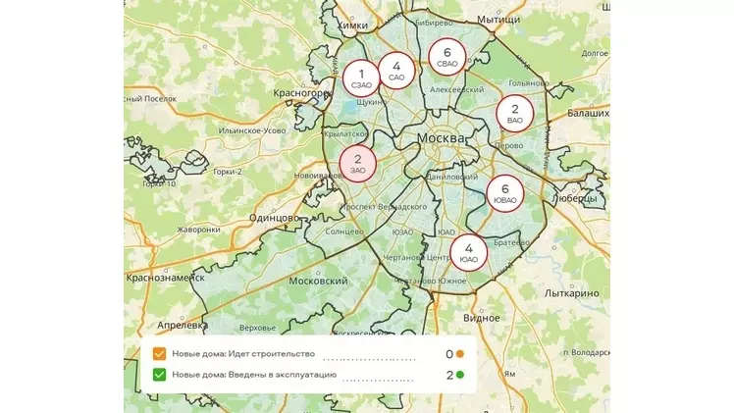Viewport: 734px width, 413px height.
Task: Click the ВАО cluster marker showing 2
Action: tap(514, 114)
